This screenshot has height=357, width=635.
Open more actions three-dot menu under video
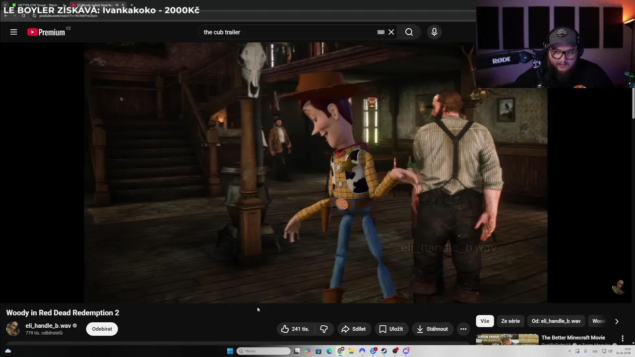463,329
